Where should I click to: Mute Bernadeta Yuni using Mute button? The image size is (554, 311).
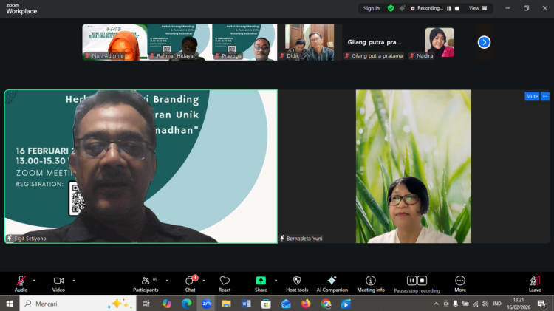pyautogui.click(x=531, y=96)
